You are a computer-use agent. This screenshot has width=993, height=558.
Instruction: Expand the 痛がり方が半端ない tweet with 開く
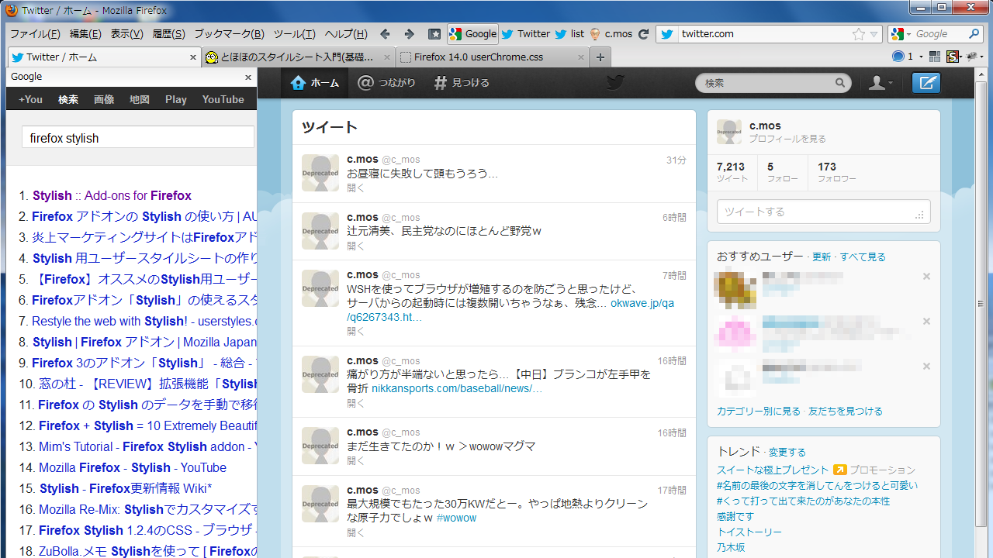(355, 403)
